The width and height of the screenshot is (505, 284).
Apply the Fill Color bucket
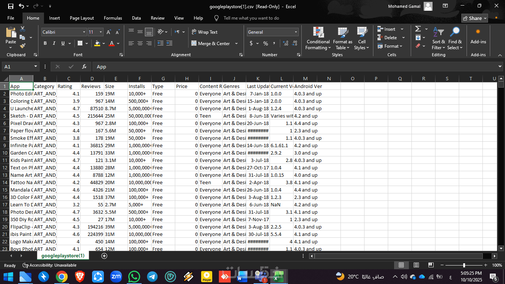pos(97,43)
